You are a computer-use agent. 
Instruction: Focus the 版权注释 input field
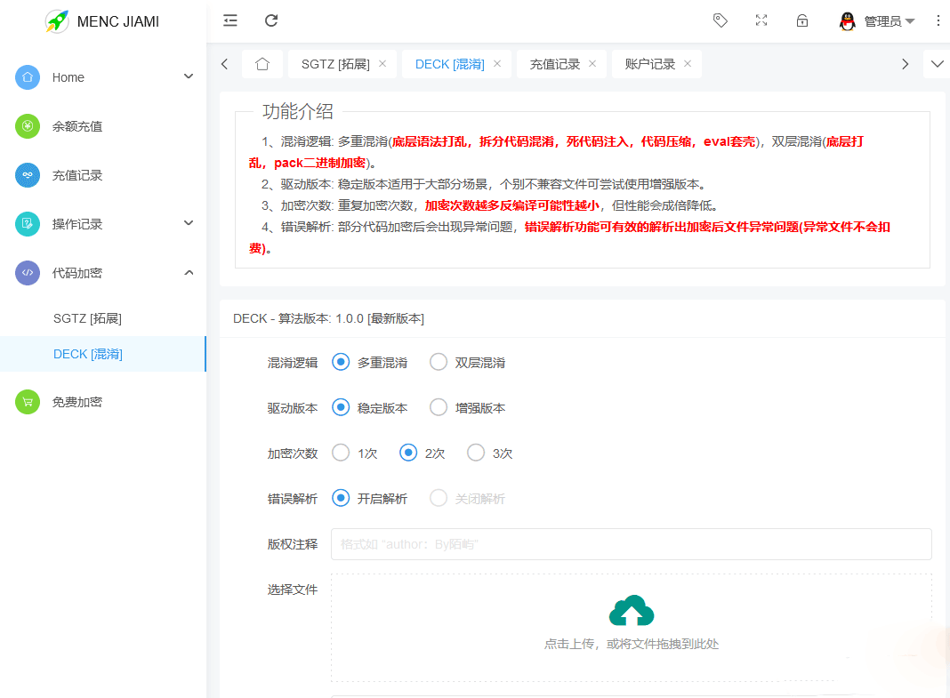pyautogui.click(x=632, y=544)
